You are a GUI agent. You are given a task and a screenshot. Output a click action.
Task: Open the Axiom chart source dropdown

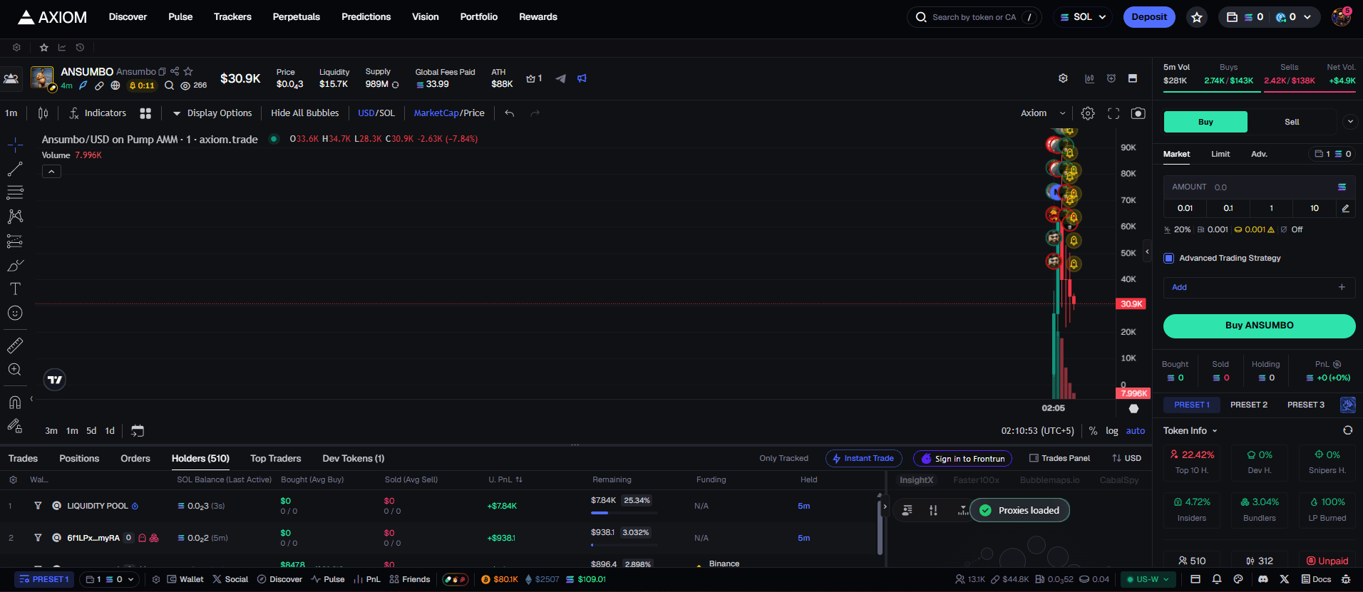1043,113
